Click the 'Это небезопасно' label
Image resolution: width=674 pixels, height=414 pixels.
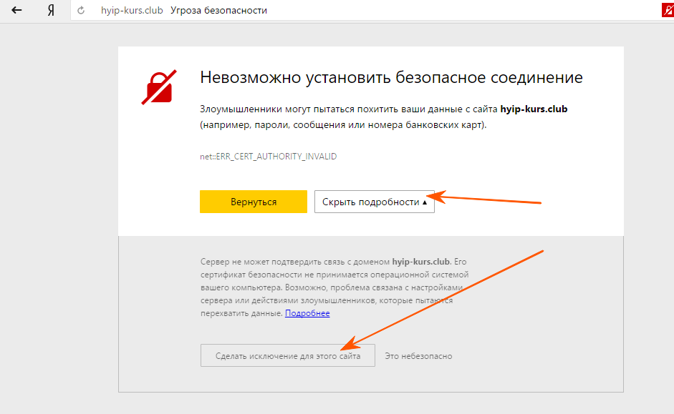(418, 355)
